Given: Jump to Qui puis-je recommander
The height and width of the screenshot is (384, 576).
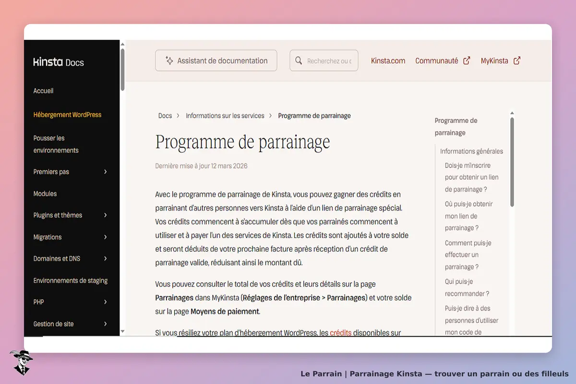Looking at the screenshot, I should (x=467, y=288).
